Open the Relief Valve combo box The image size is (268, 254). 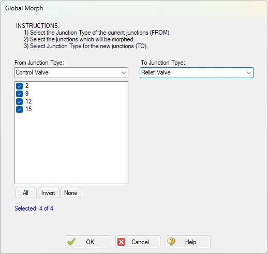197,72
